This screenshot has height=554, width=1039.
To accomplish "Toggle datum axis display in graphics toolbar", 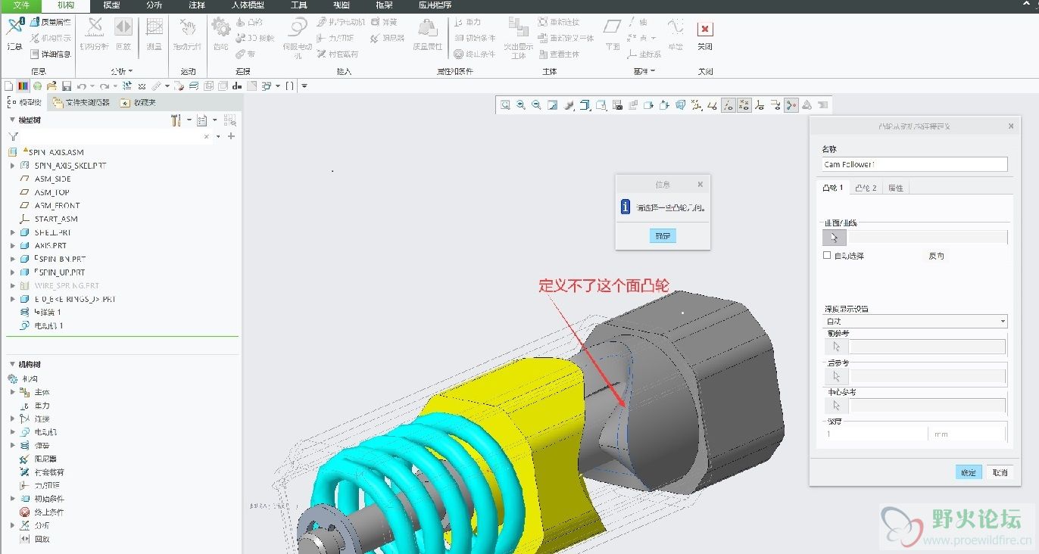I will pos(728,105).
